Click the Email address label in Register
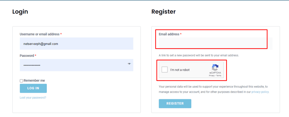 pos(169,34)
